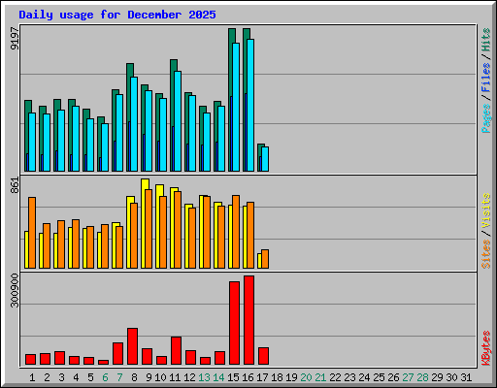The image size is (497, 388).
Task: Click day 17 on the x-axis
Action: 262,377
